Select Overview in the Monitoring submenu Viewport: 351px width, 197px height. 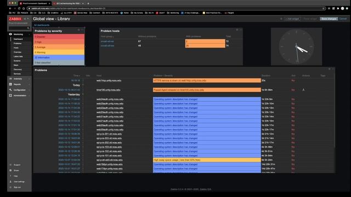click(x=17, y=52)
